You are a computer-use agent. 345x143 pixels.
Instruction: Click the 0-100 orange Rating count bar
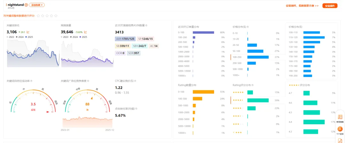tap(203, 92)
